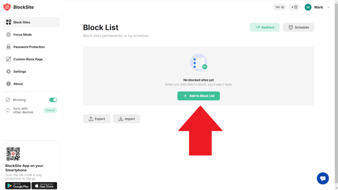Open the Google Play store badge
Viewport: 338px width, 190px height.
point(18,186)
